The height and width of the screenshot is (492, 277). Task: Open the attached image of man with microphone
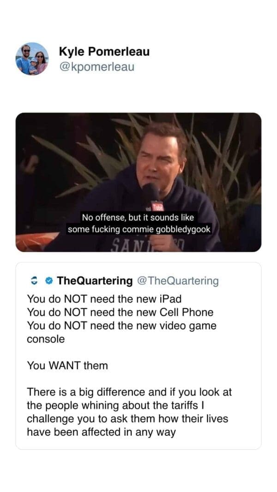(138, 182)
